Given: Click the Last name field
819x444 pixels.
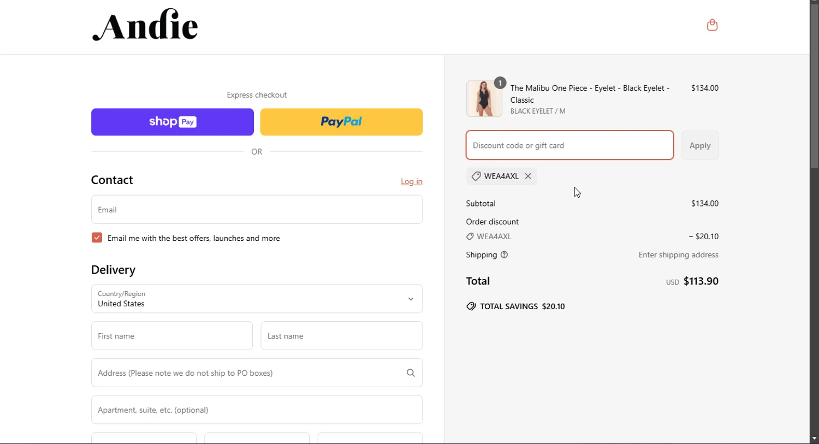Looking at the screenshot, I should pos(342,336).
